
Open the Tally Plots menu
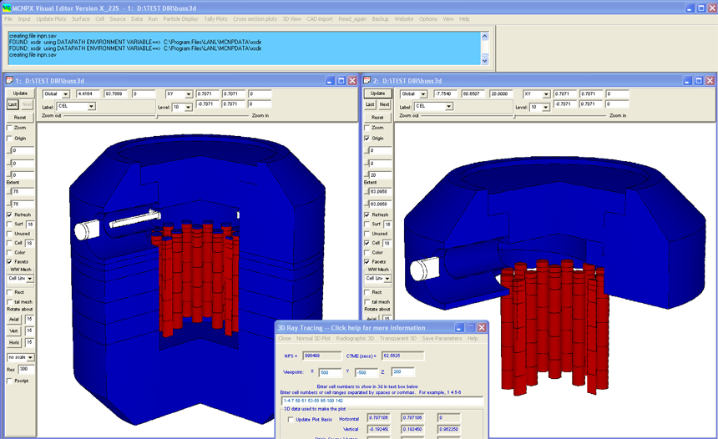(x=215, y=18)
